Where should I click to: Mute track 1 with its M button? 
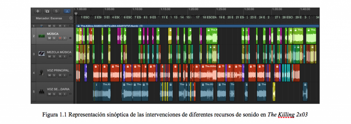pos(49,26)
